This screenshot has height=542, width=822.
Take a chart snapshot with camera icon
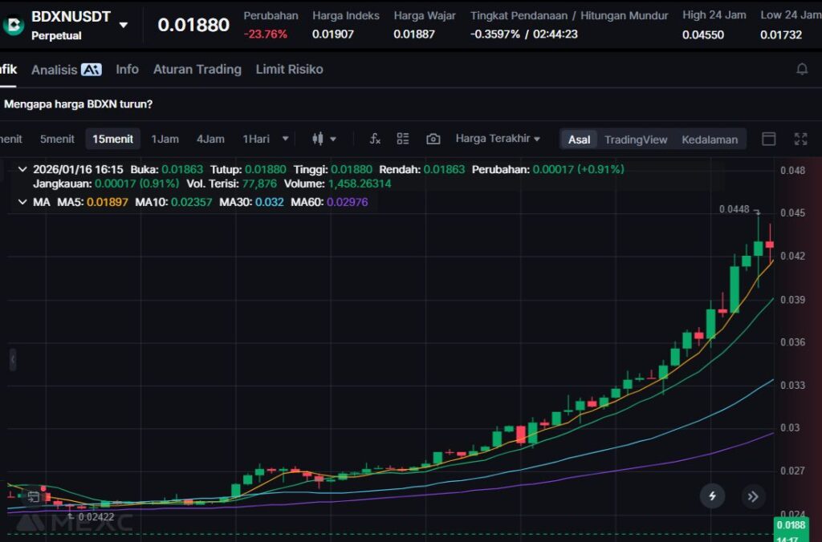(x=433, y=139)
